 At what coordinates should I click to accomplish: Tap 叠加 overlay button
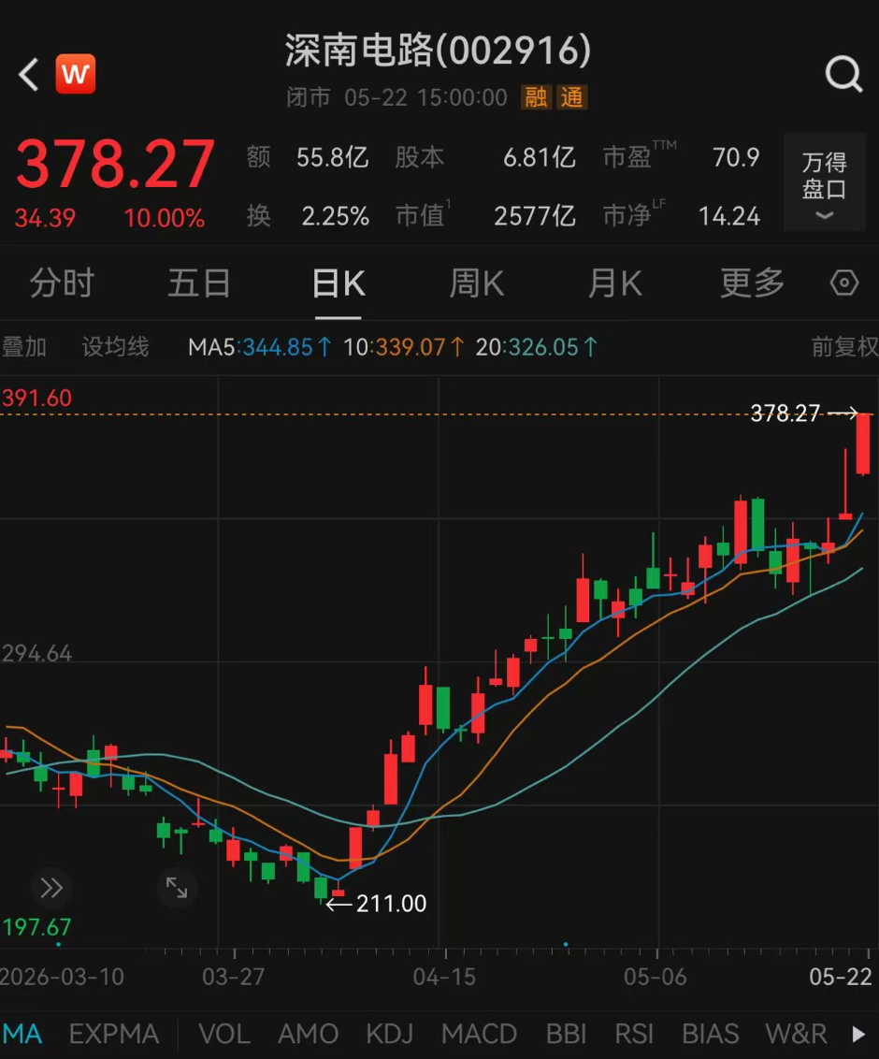tap(24, 346)
